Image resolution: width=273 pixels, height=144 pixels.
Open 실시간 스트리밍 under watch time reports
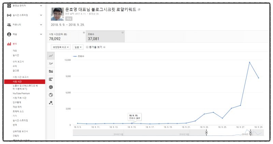(x=20, y=120)
